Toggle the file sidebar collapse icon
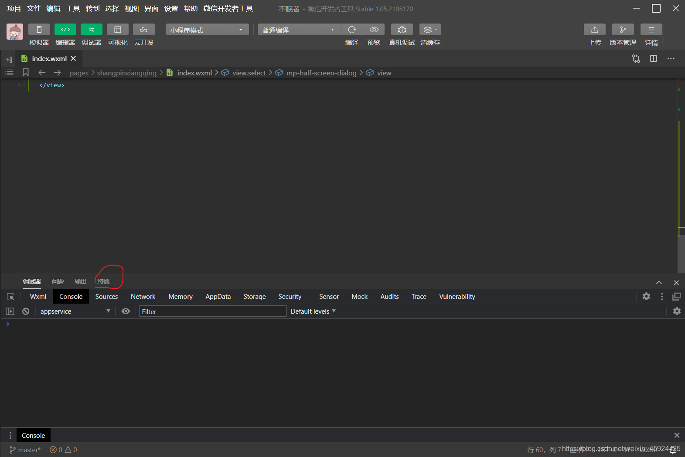This screenshot has height=457, width=685. 9,59
